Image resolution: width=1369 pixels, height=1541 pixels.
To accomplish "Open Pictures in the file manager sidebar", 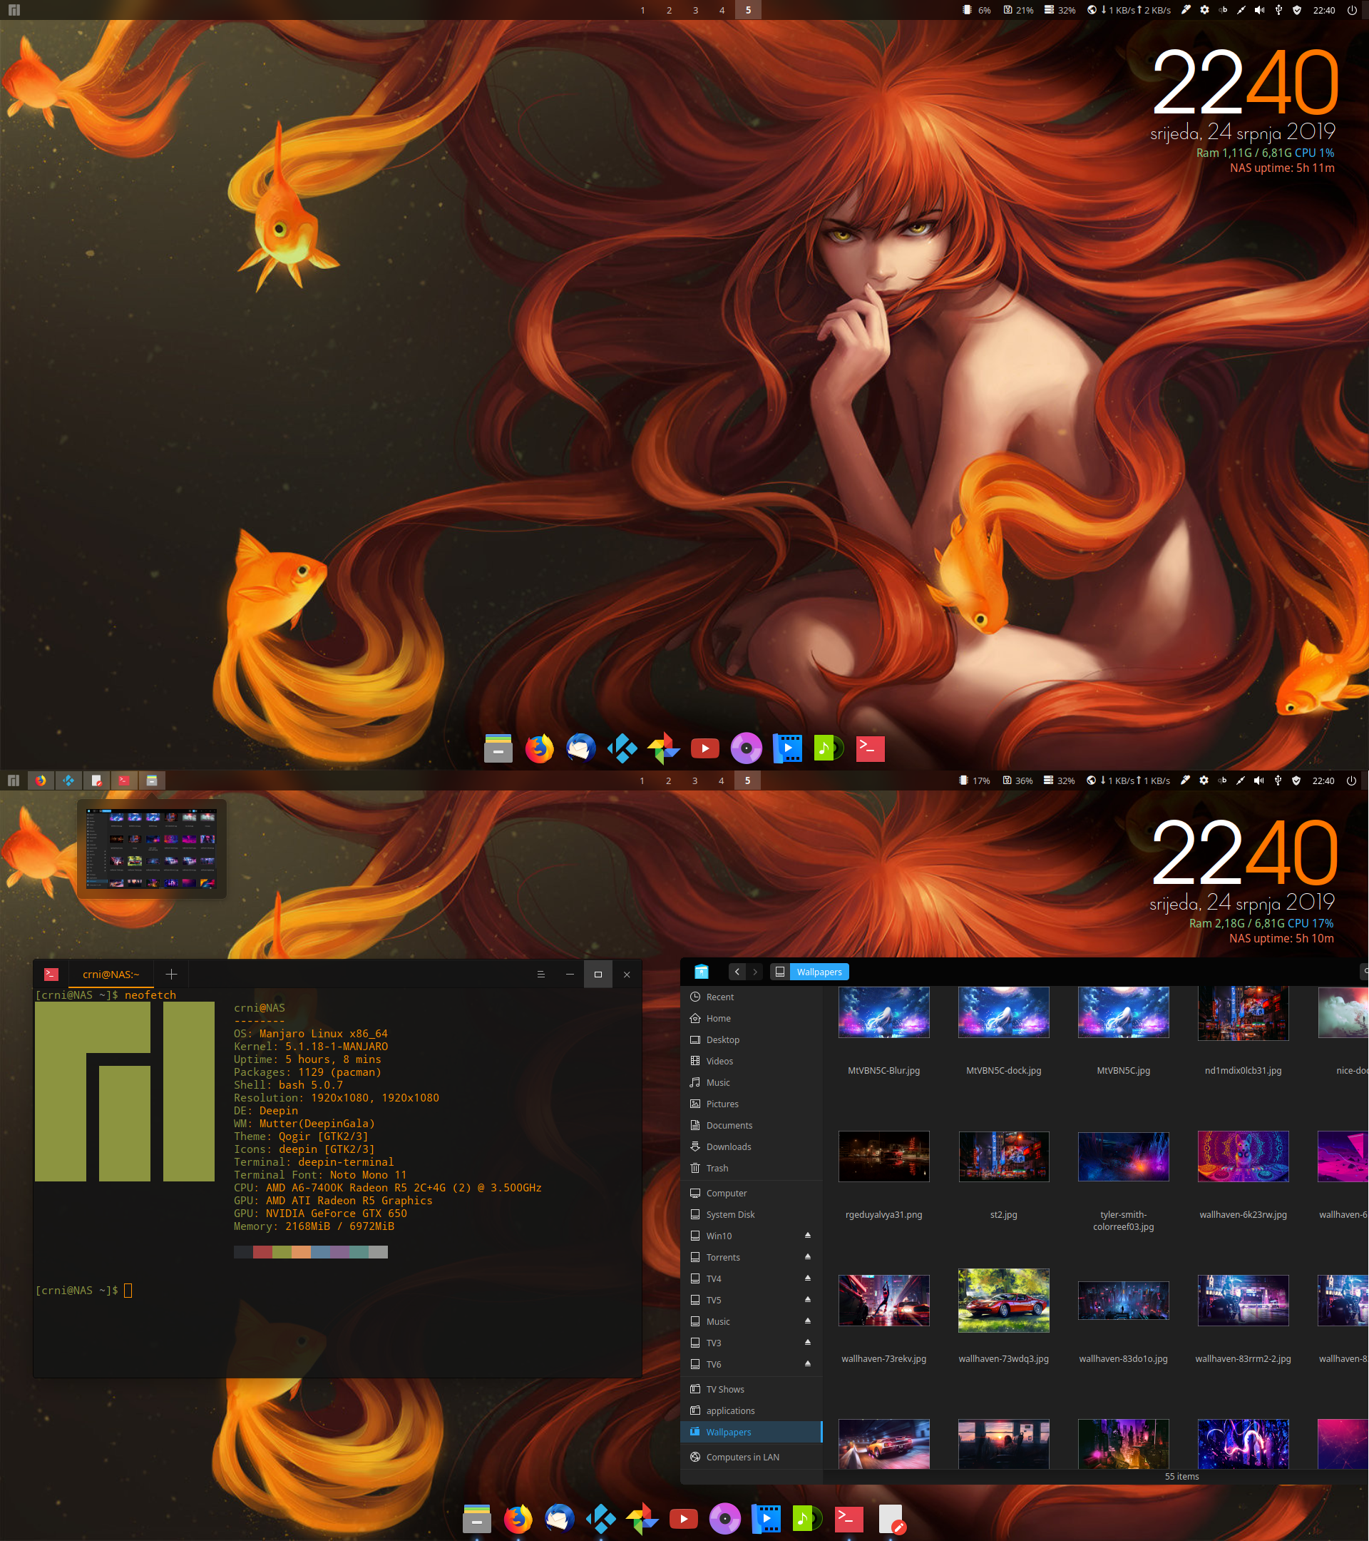I will (x=752, y=1104).
